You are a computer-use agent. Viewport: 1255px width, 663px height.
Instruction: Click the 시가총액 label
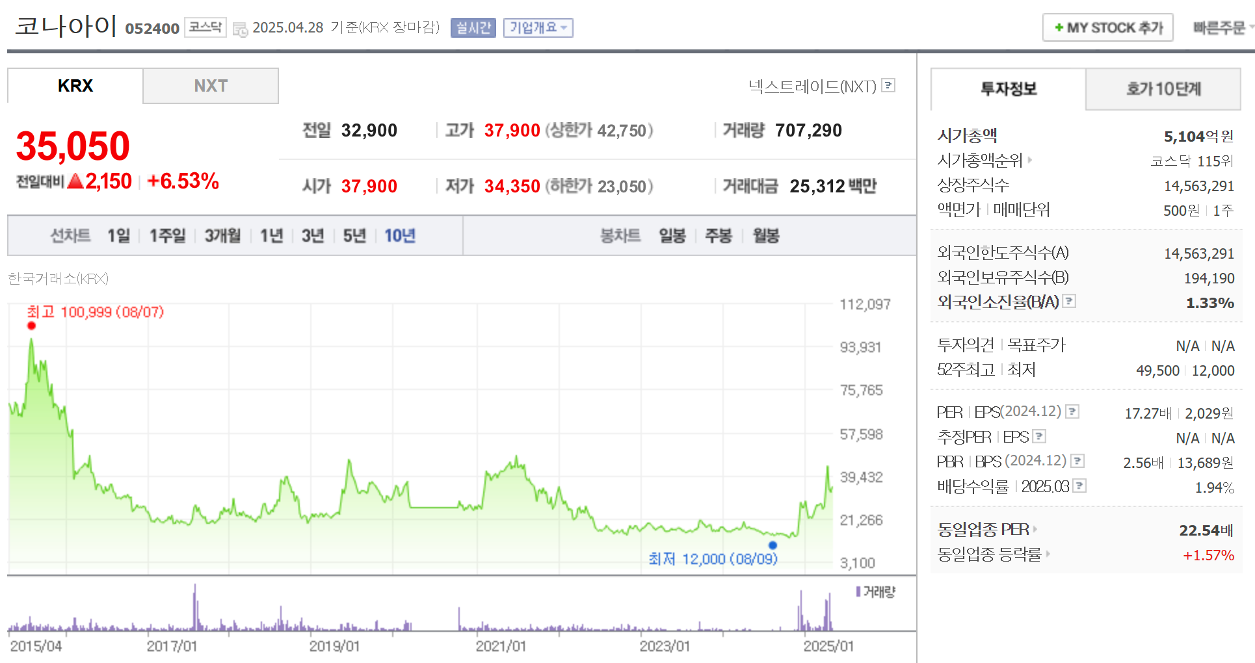point(968,135)
